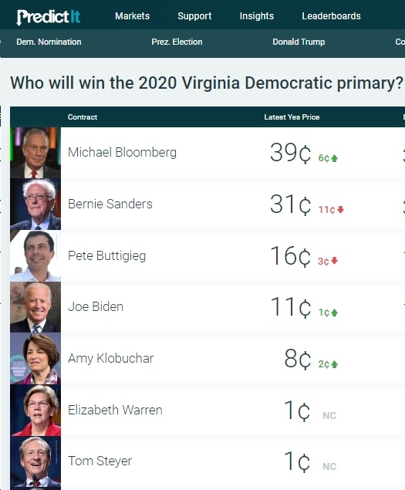
Task: Click Bernie Sanders' red down arrow
Action: coord(341,210)
